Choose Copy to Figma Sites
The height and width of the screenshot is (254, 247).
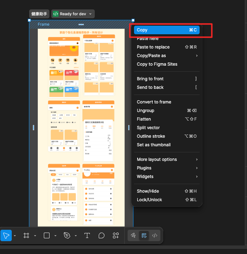pos(167,64)
